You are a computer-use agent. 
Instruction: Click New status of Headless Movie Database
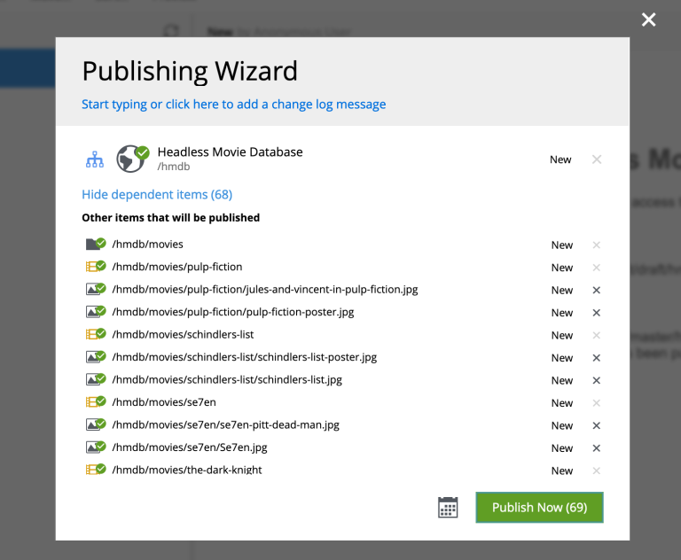[560, 159]
